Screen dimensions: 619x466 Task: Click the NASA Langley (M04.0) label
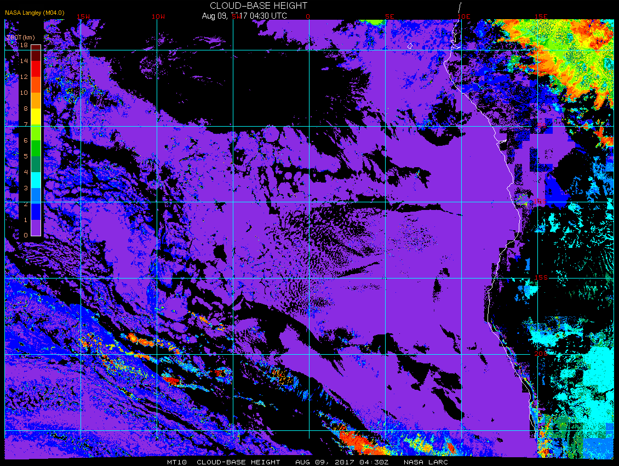(x=35, y=13)
